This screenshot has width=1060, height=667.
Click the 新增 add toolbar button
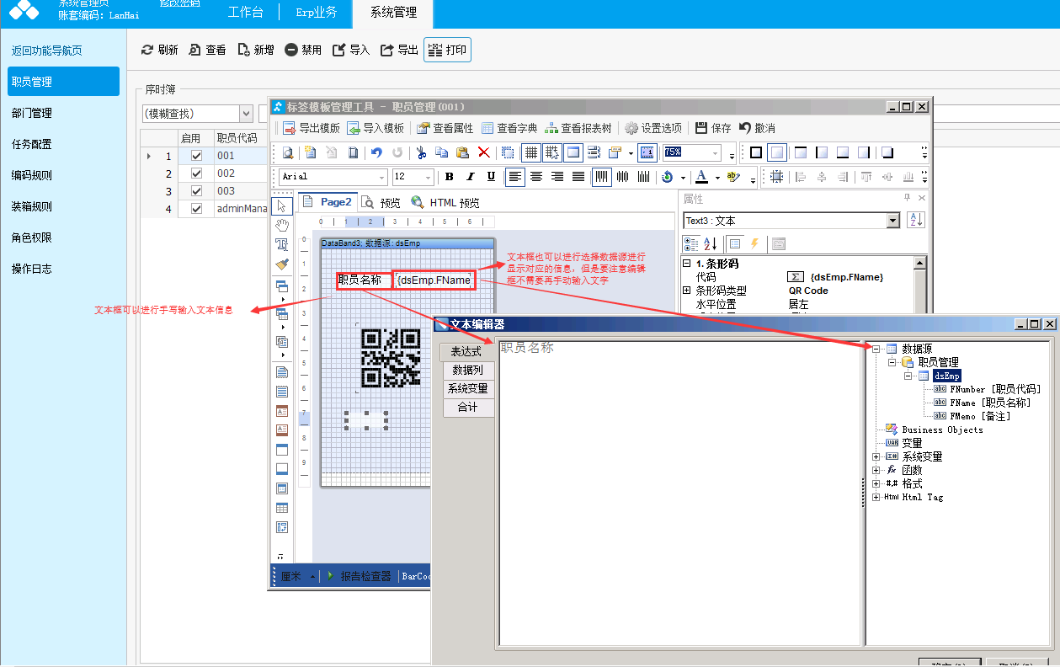256,51
